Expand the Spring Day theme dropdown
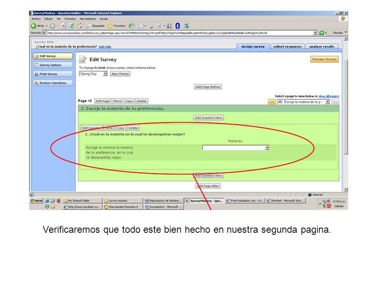Screen dimensions: 383x287 (105, 74)
